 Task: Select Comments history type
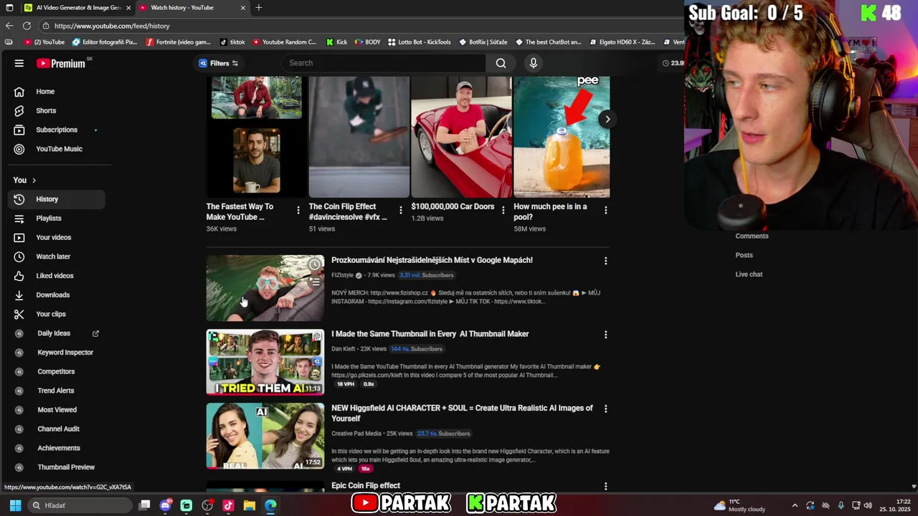[752, 236]
